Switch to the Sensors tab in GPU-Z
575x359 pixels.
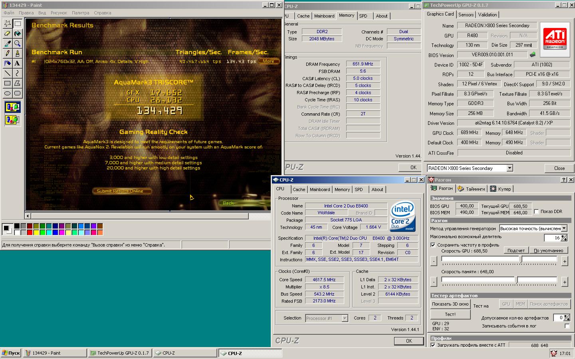(x=466, y=15)
